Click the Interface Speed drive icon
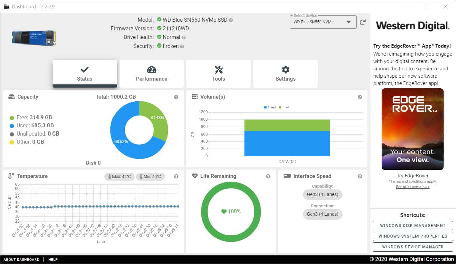The height and width of the screenshot is (264, 456). tap(287, 176)
